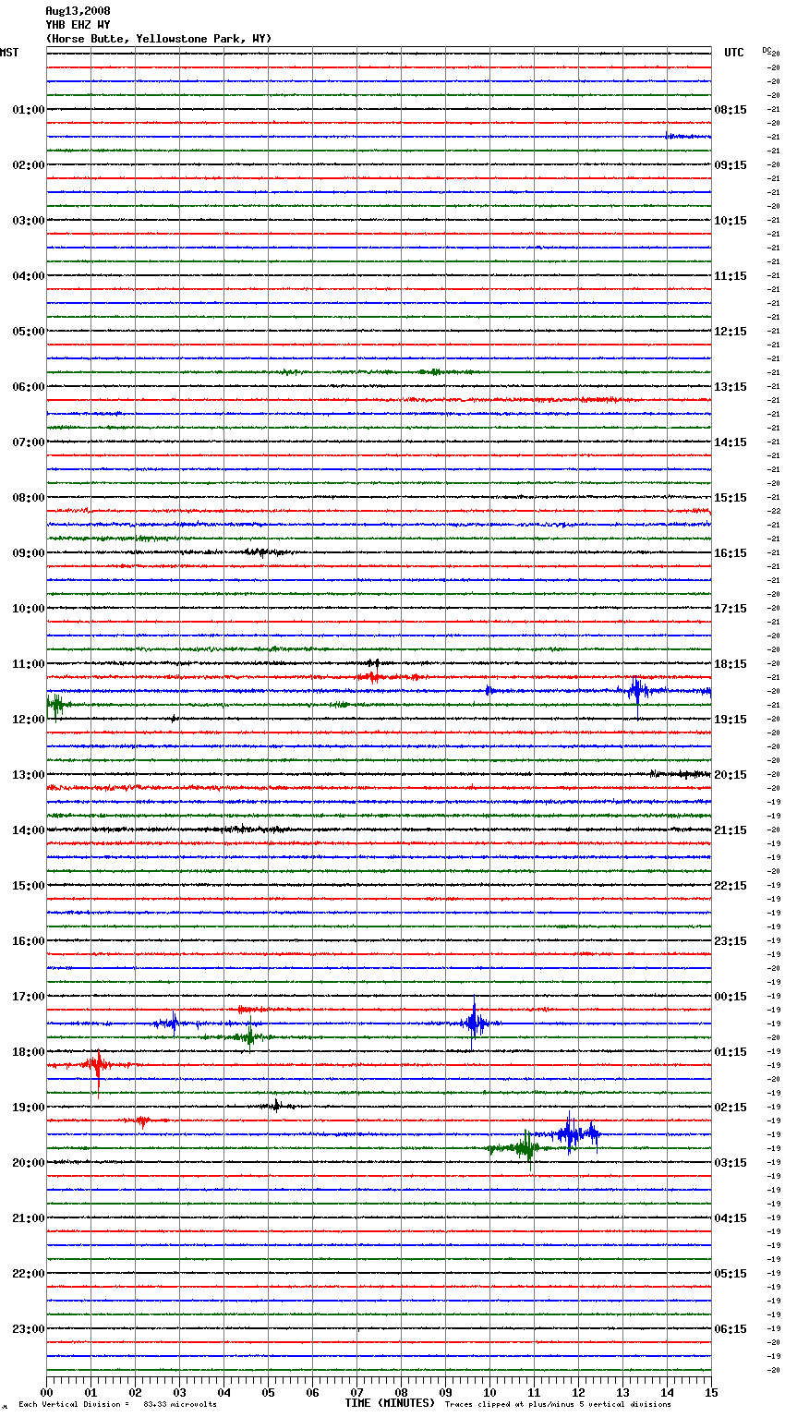Click the 03:15 UTC label

point(731,1163)
